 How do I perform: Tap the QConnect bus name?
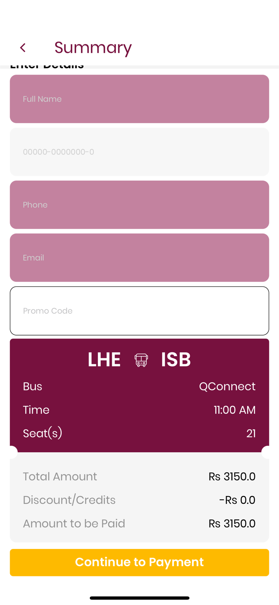[x=227, y=386]
